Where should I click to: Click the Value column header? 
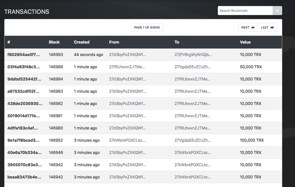(x=245, y=42)
